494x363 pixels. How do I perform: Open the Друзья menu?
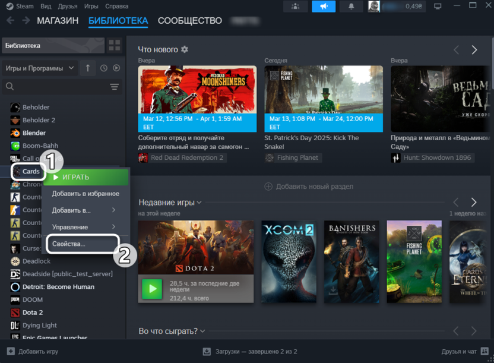pyautogui.click(x=68, y=7)
